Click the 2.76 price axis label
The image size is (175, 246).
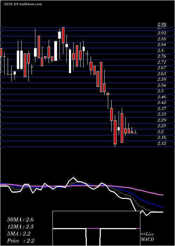(162, 56)
